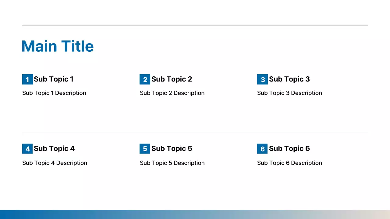Screen dimensions: 390x219
Task: Click the Sub Topic 1 heading
Action: pyautogui.click(x=54, y=79)
